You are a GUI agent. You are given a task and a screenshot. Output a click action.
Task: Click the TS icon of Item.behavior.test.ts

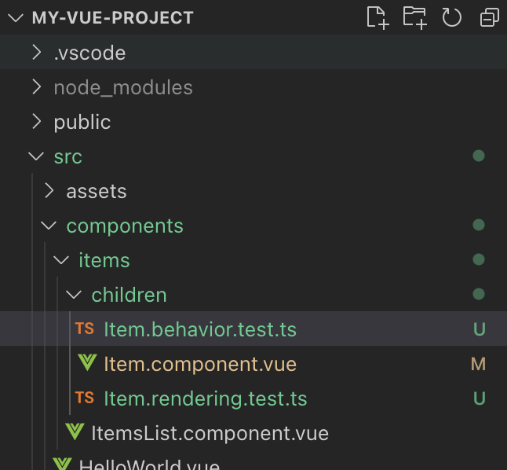[x=85, y=329]
